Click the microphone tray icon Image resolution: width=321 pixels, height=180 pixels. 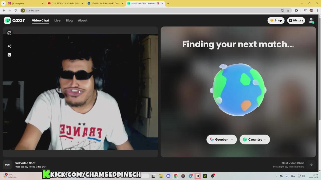pyautogui.click(x=286, y=176)
